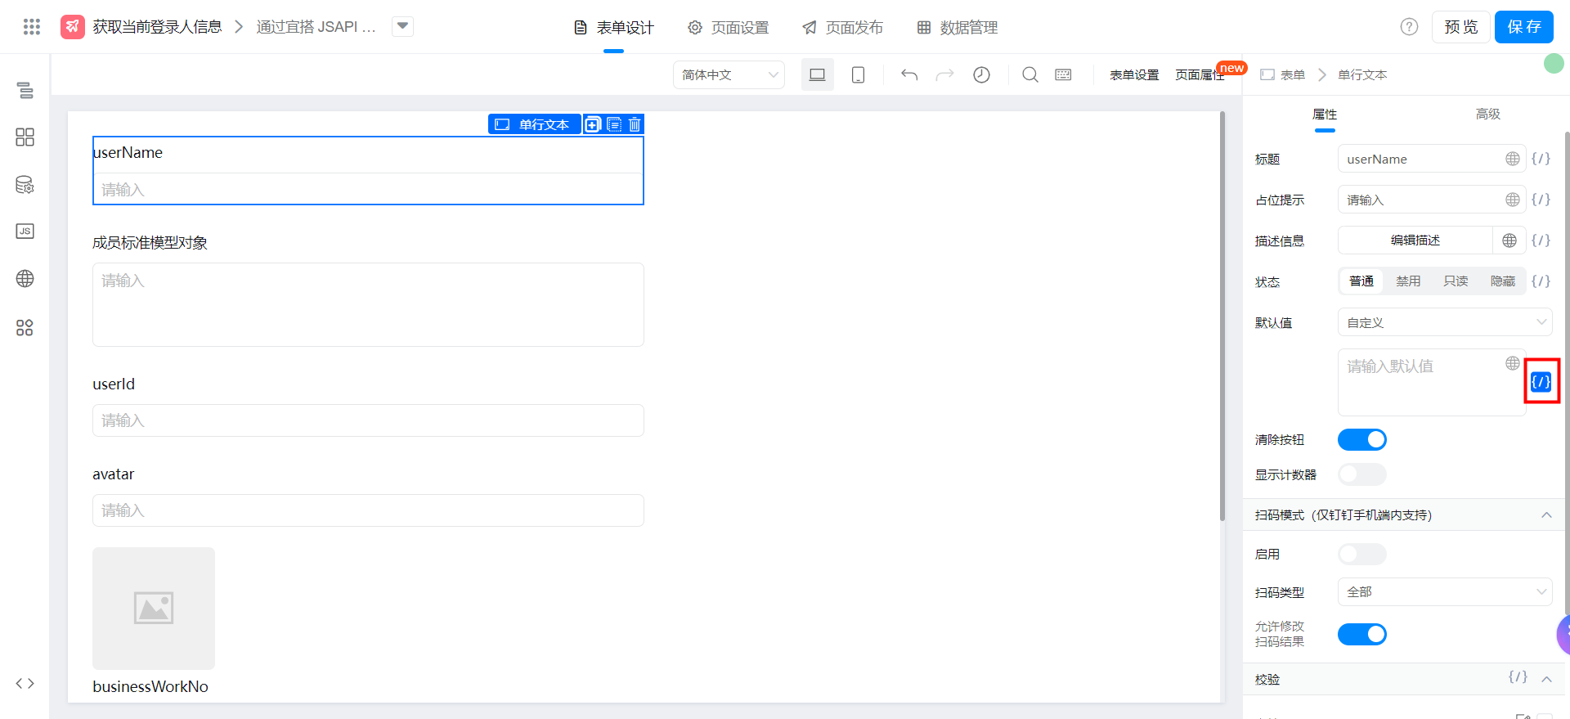This screenshot has width=1570, height=719.
Task: Bind variable for the default value
Action: 1541,382
